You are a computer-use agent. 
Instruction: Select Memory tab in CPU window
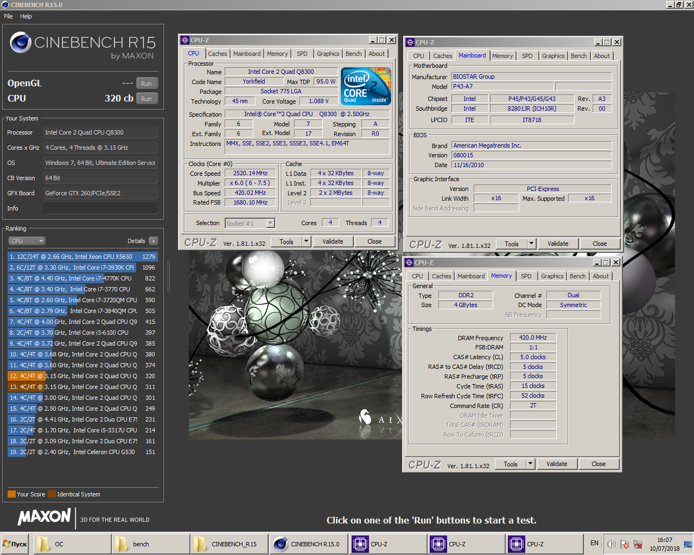click(x=277, y=54)
